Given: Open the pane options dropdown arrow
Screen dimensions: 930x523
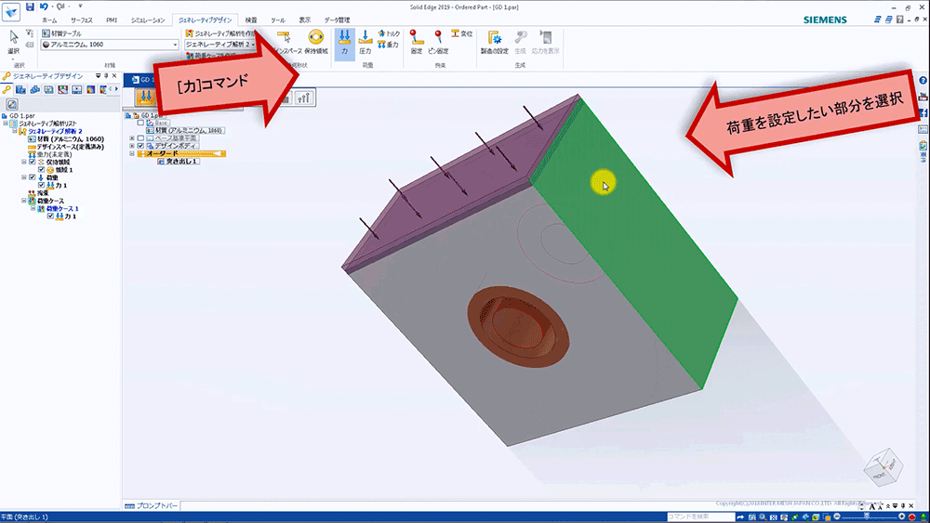Looking at the screenshot, I should point(98,76).
